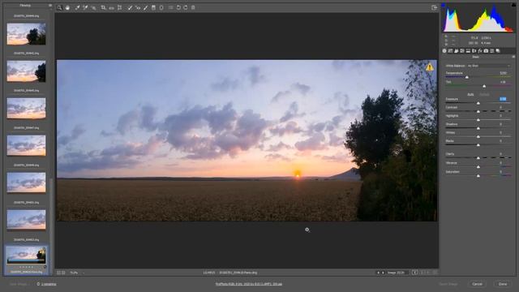
Task: Select the White Balance eyedropper tool
Action: [77, 7]
